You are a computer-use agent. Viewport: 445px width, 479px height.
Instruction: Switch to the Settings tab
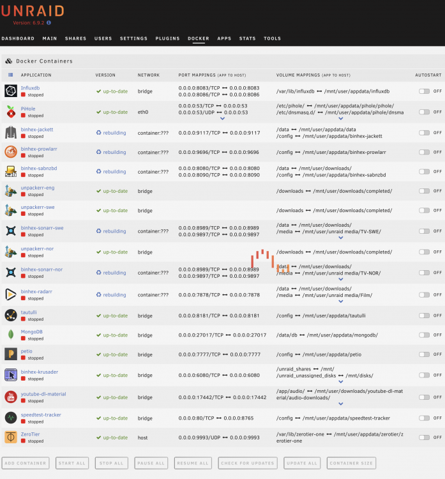134,38
